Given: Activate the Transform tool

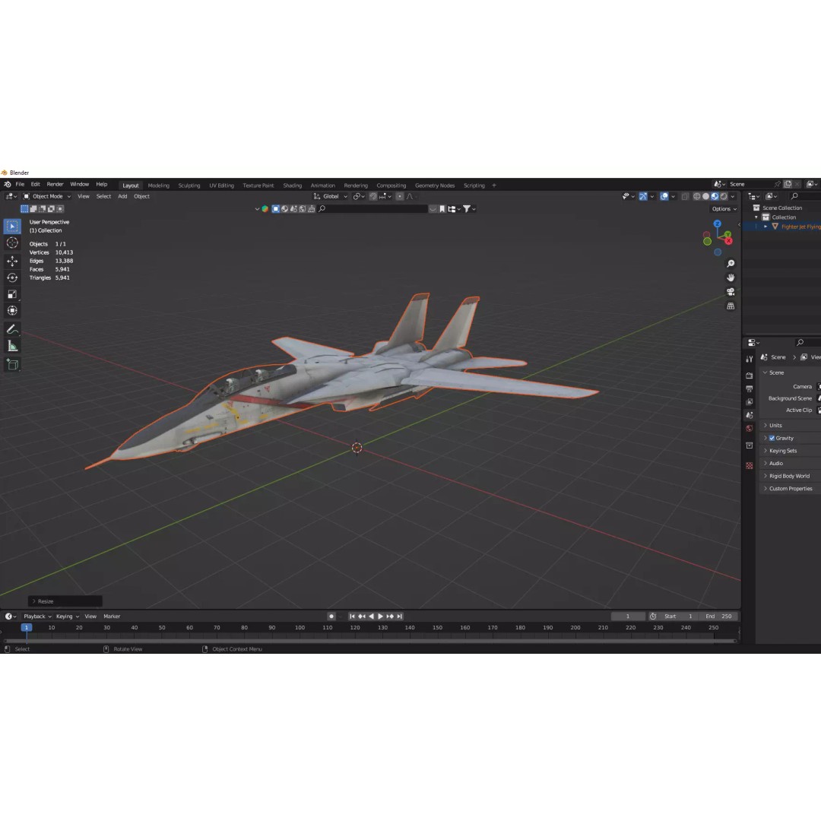Looking at the screenshot, I should click(12, 310).
